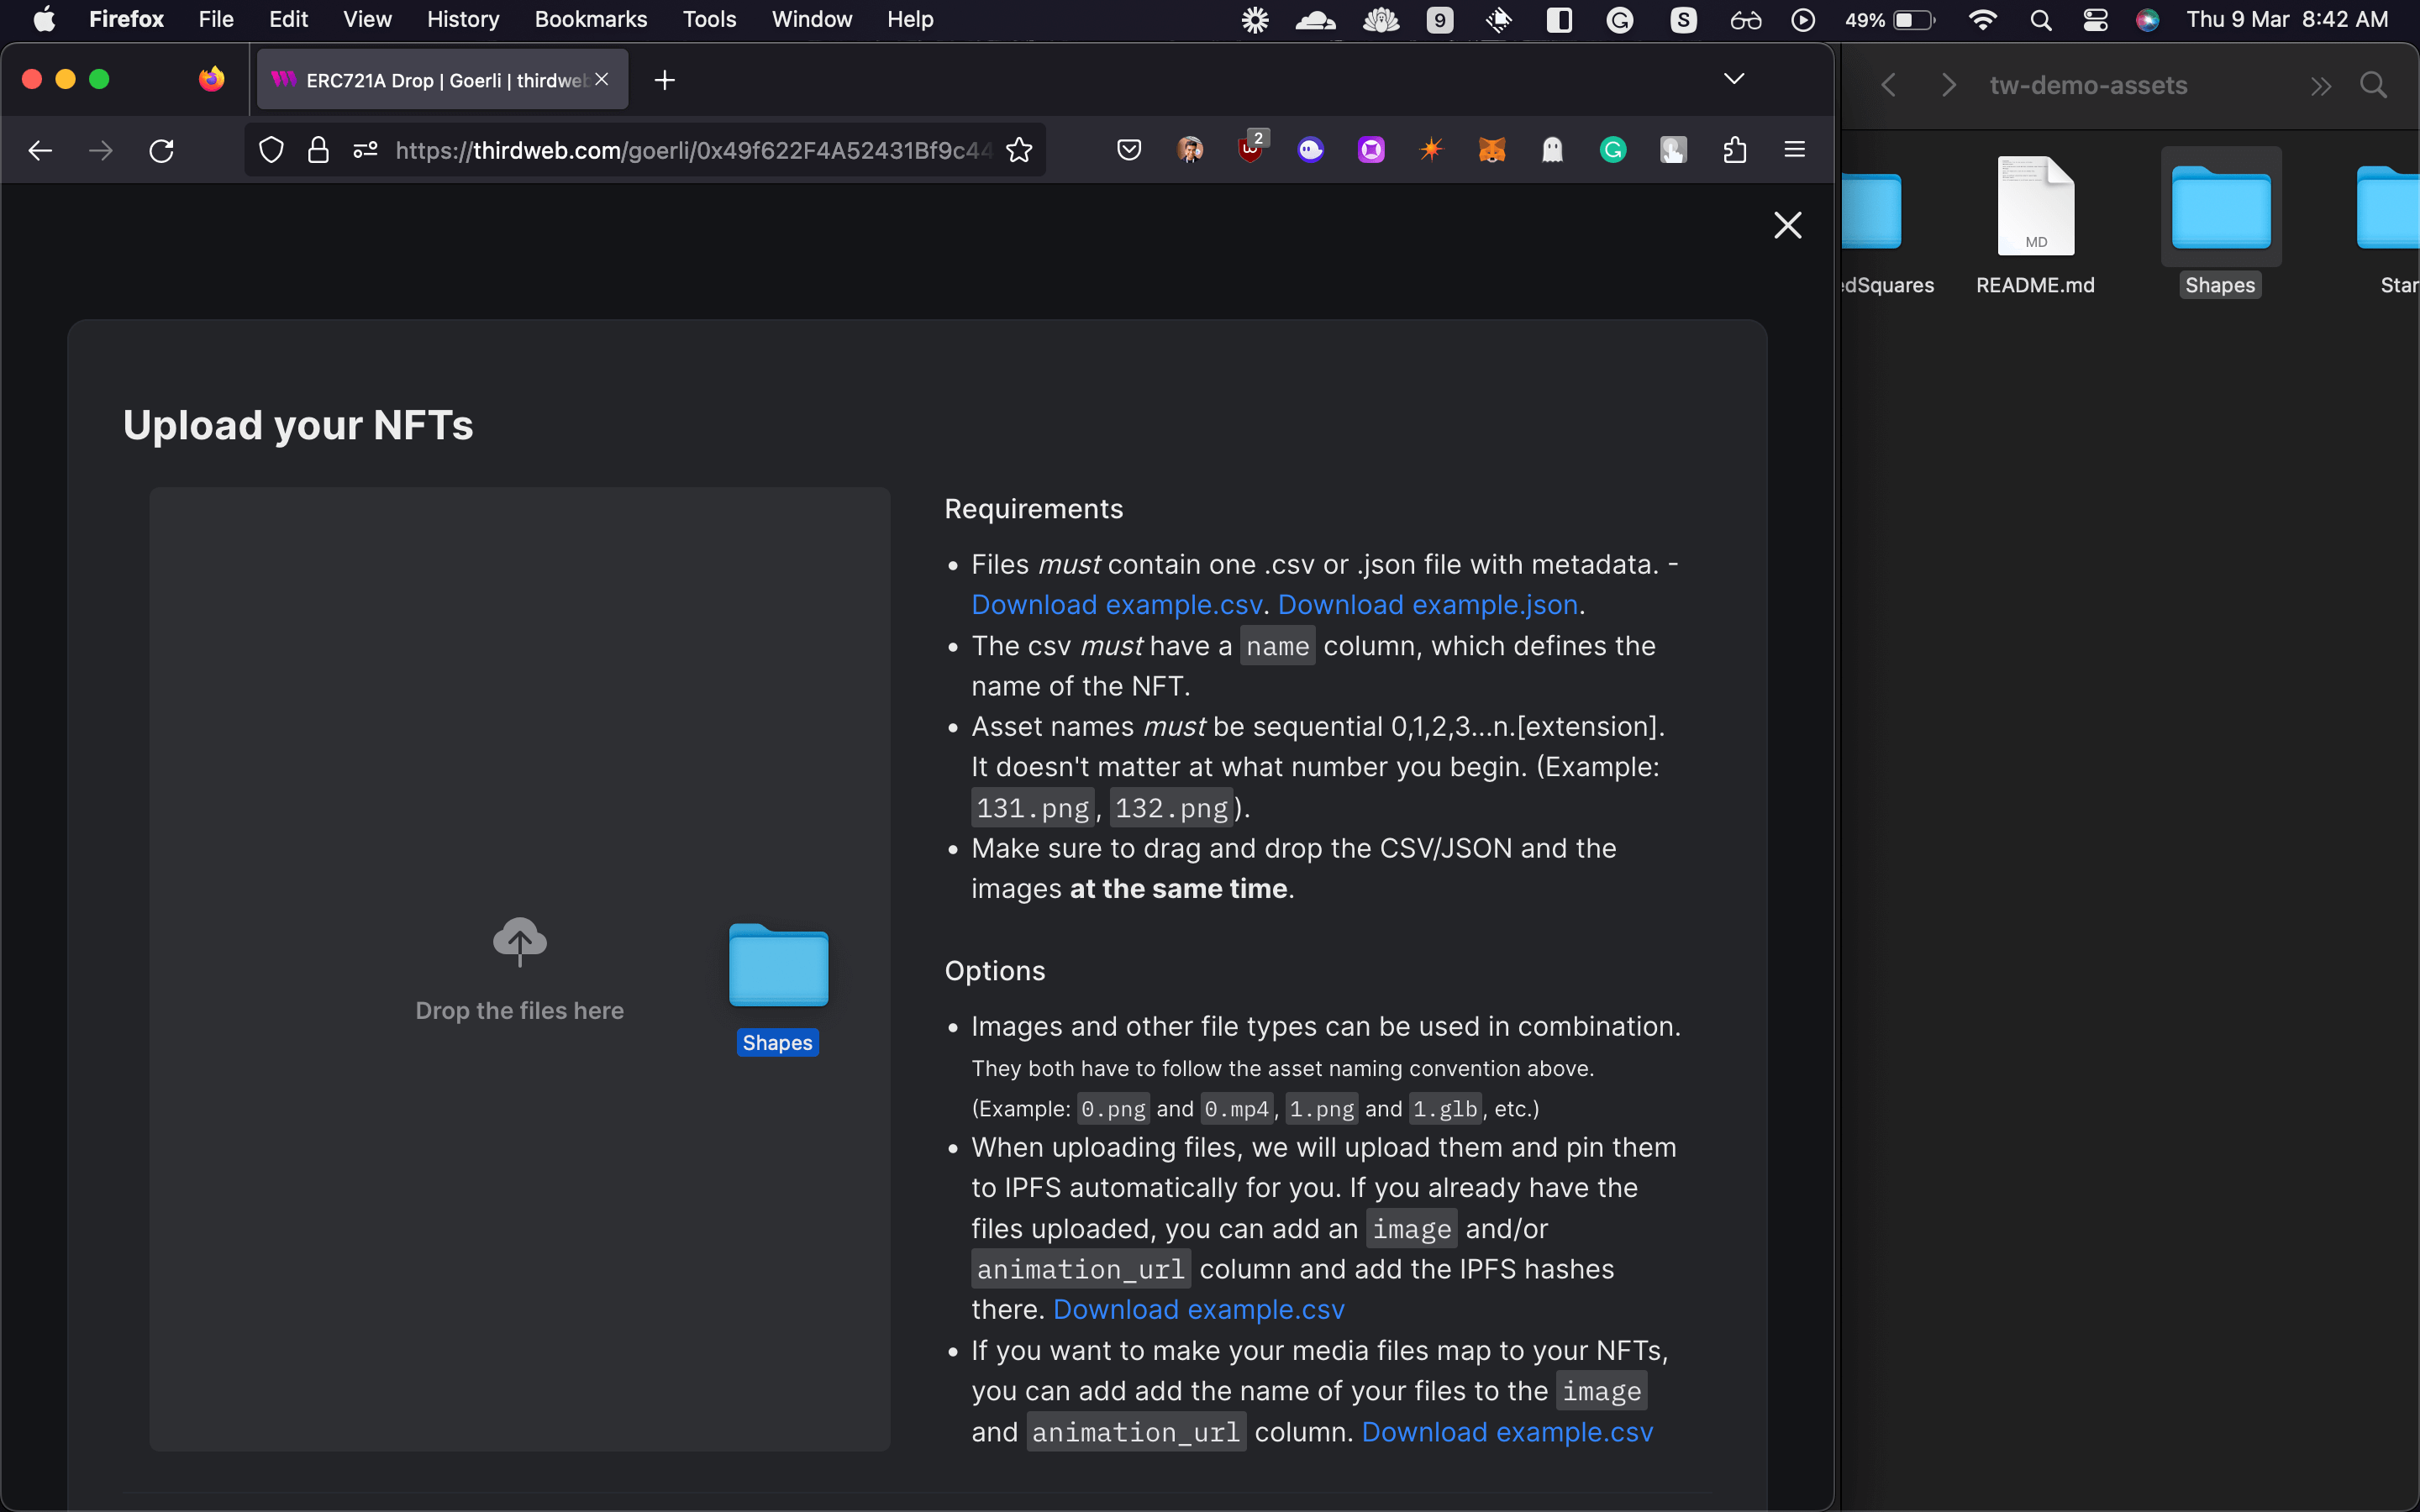Open the tracking protection shield panel
The width and height of the screenshot is (2420, 1512).
(x=271, y=150)
